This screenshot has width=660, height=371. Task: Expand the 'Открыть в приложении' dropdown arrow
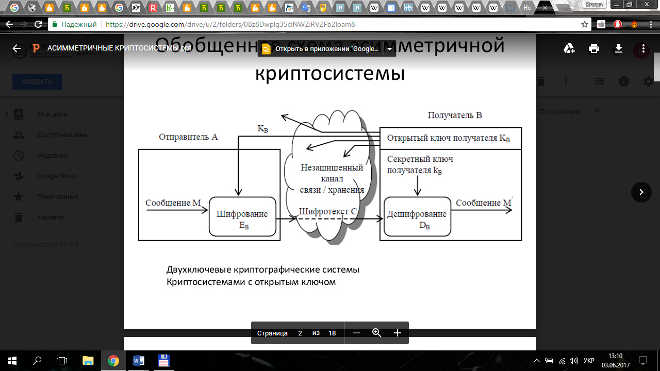pyautogui.click(x=390, y=49)
